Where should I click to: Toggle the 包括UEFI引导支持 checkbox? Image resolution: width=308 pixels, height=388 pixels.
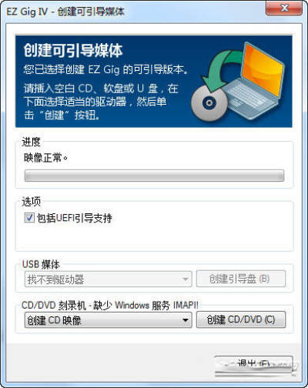[29, 218]
